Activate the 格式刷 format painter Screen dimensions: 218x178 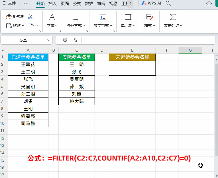(15, 17)
